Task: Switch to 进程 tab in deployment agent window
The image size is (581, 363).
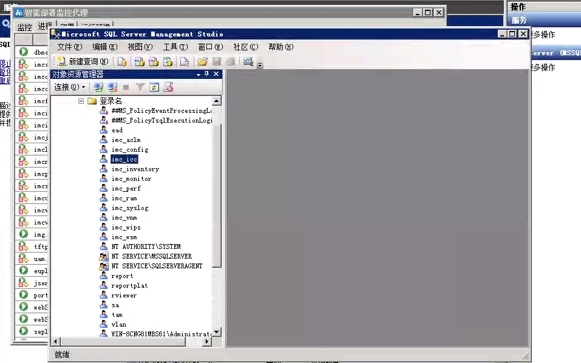Action: (x=45, y=26)
